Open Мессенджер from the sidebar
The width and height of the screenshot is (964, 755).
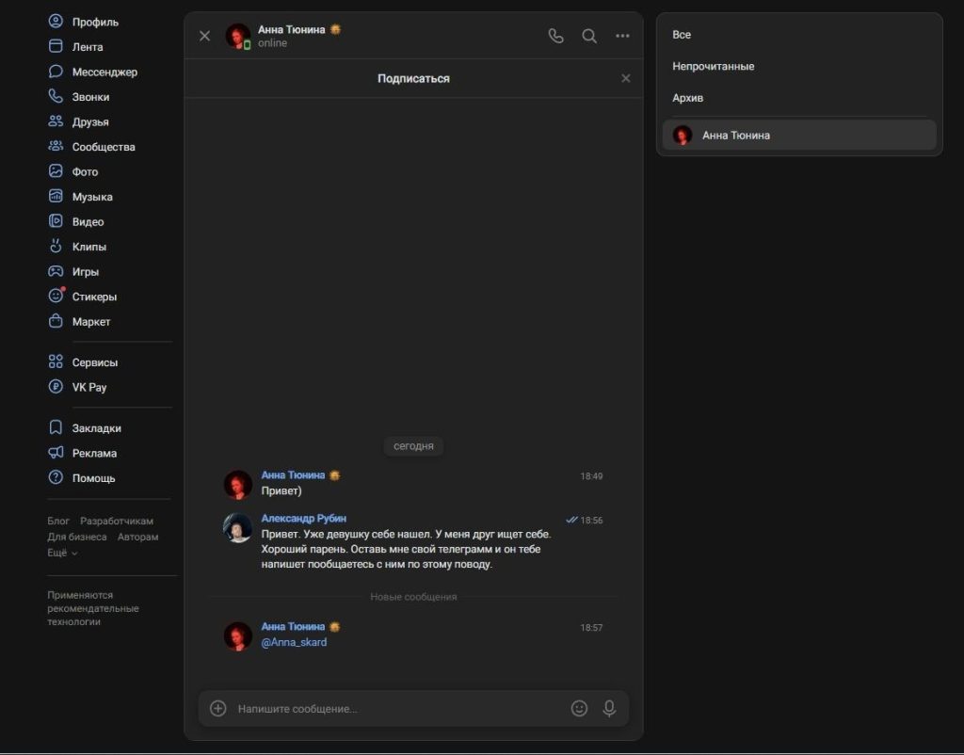click(x=104, y=72)
